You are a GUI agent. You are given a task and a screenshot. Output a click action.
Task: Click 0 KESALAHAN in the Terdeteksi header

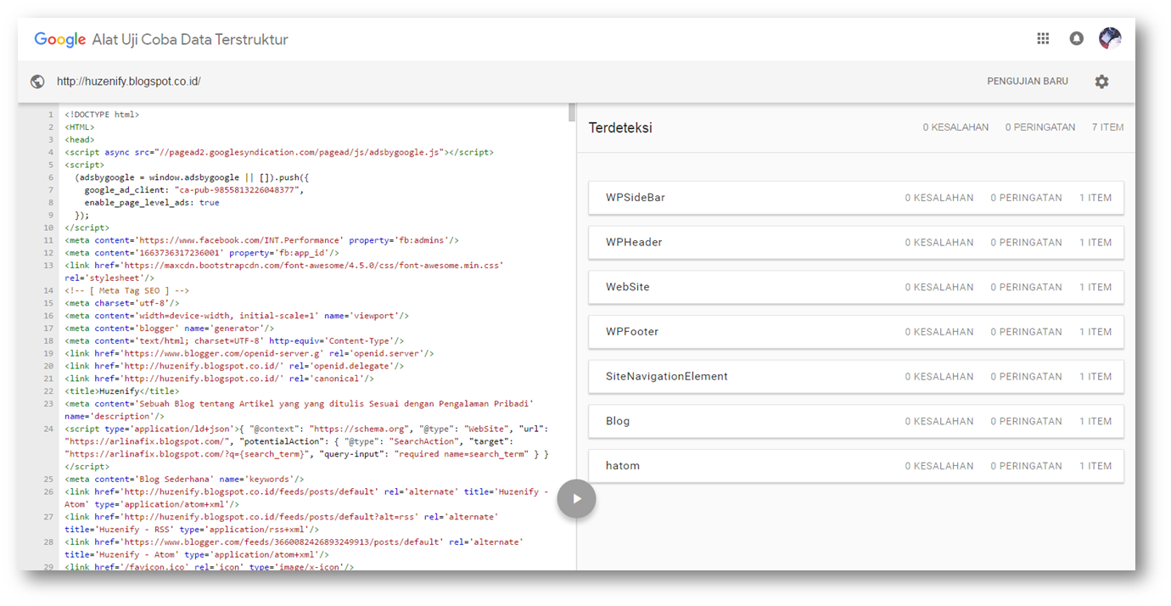956,127
